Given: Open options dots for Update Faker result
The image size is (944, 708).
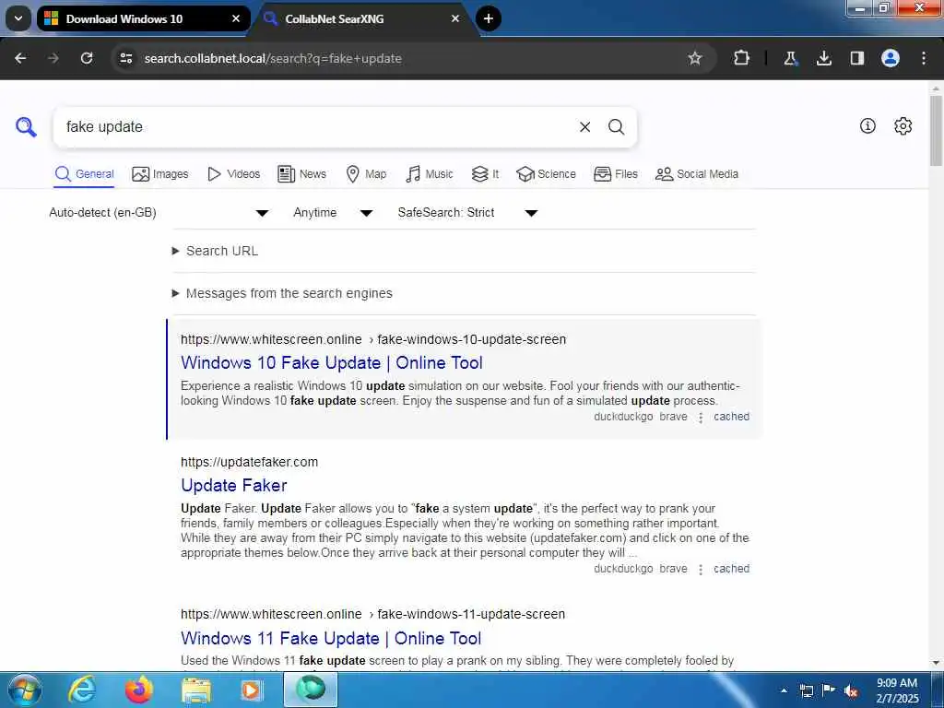Looking at the screenshot, I should 701,570.
